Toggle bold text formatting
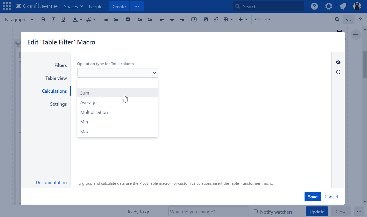 (x=43, y=19)
